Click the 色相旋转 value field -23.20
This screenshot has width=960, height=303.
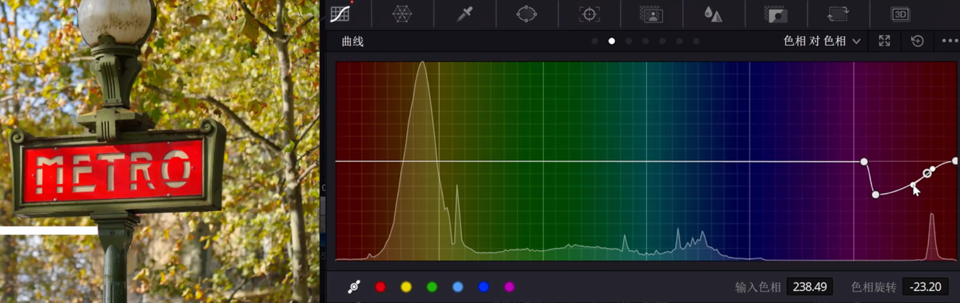pyautogui.click(x=926, y=287)
